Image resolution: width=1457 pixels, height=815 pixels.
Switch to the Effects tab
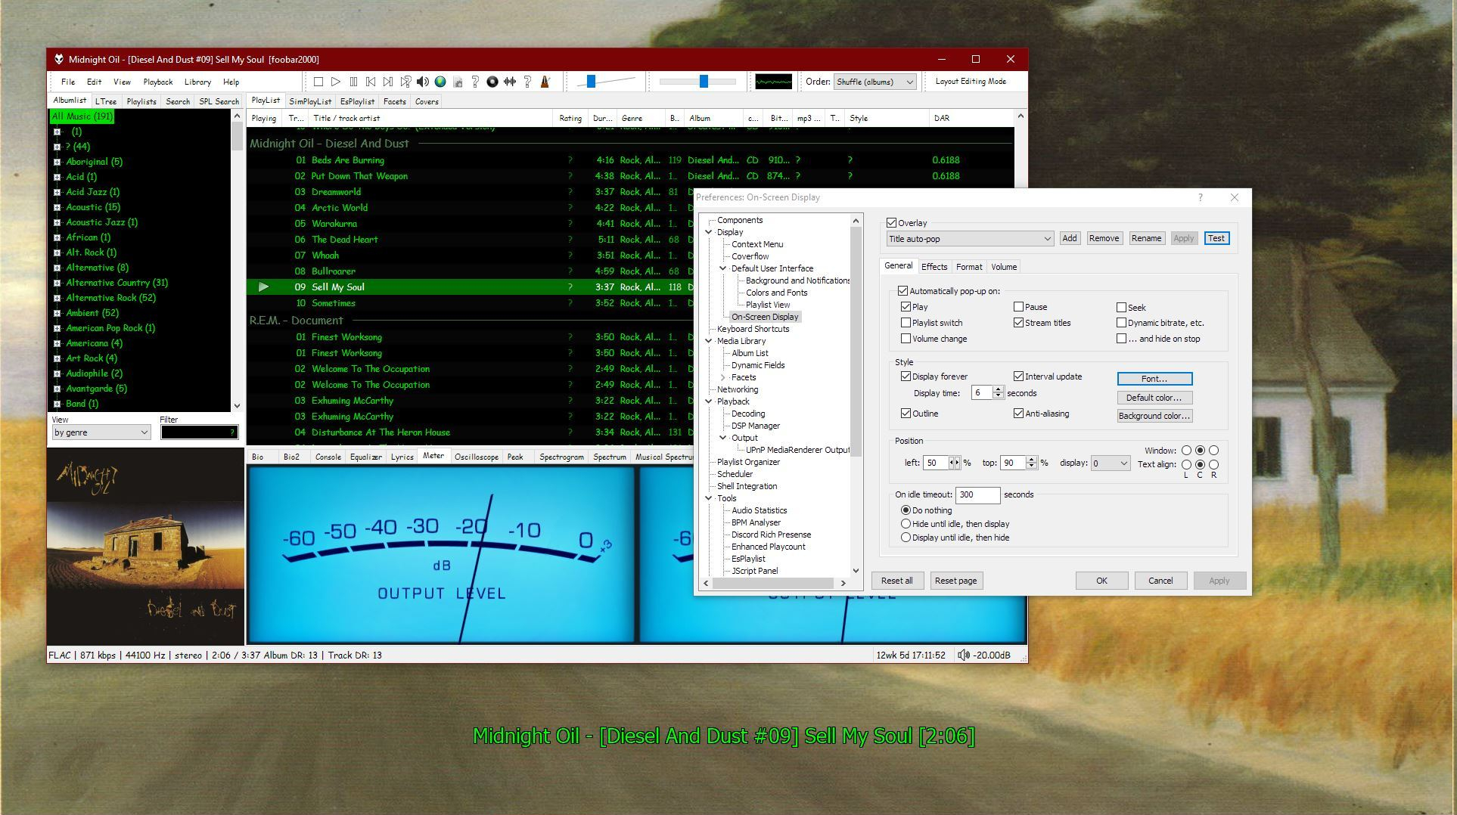[934, 267]
